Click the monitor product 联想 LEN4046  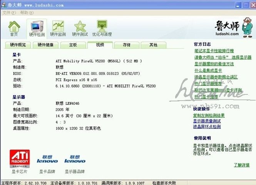coord(67,103)
